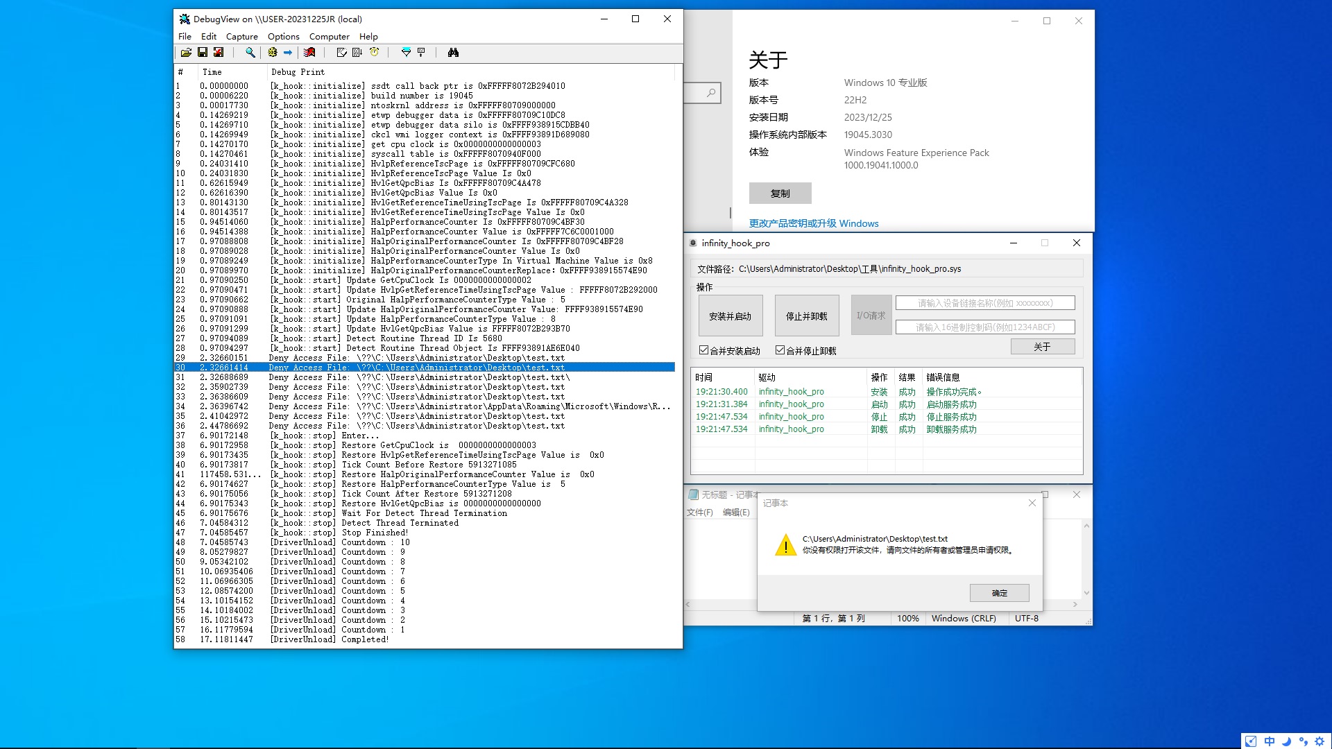Open the Capture menu
This screenshot has height=749, width=1332.
[241, 37]
